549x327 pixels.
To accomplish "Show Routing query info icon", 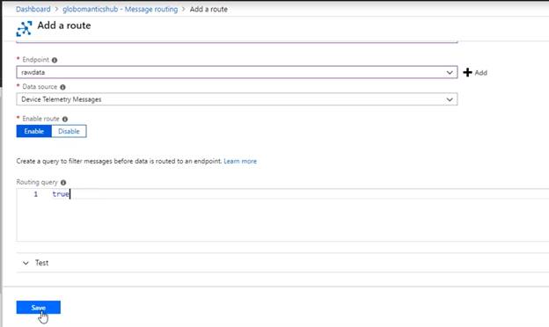I will tap(63, 183).
